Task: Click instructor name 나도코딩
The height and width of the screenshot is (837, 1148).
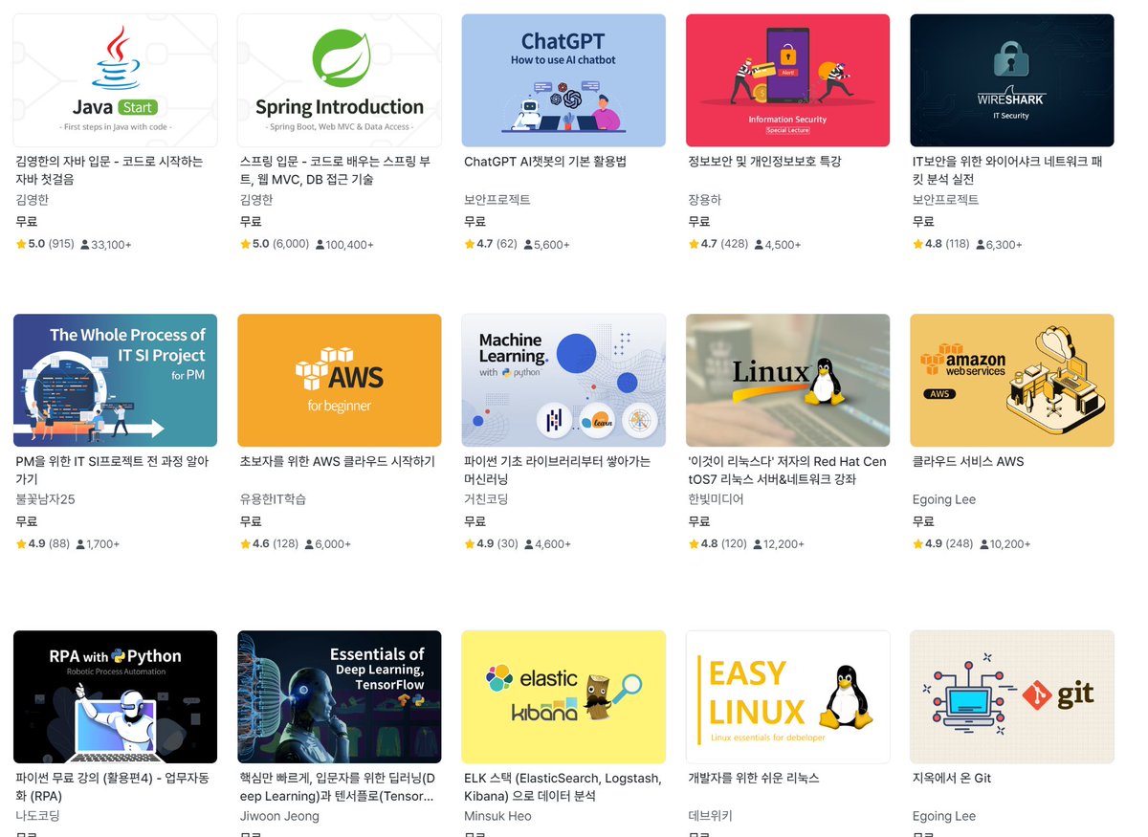Action: [38, 816]
